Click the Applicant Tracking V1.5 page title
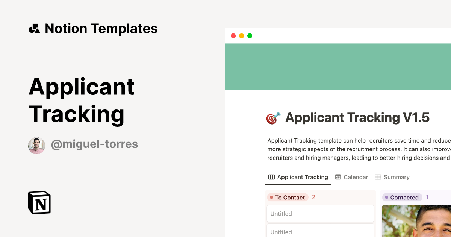The width and height of the screenshot is (451, 237). (357, 117)
